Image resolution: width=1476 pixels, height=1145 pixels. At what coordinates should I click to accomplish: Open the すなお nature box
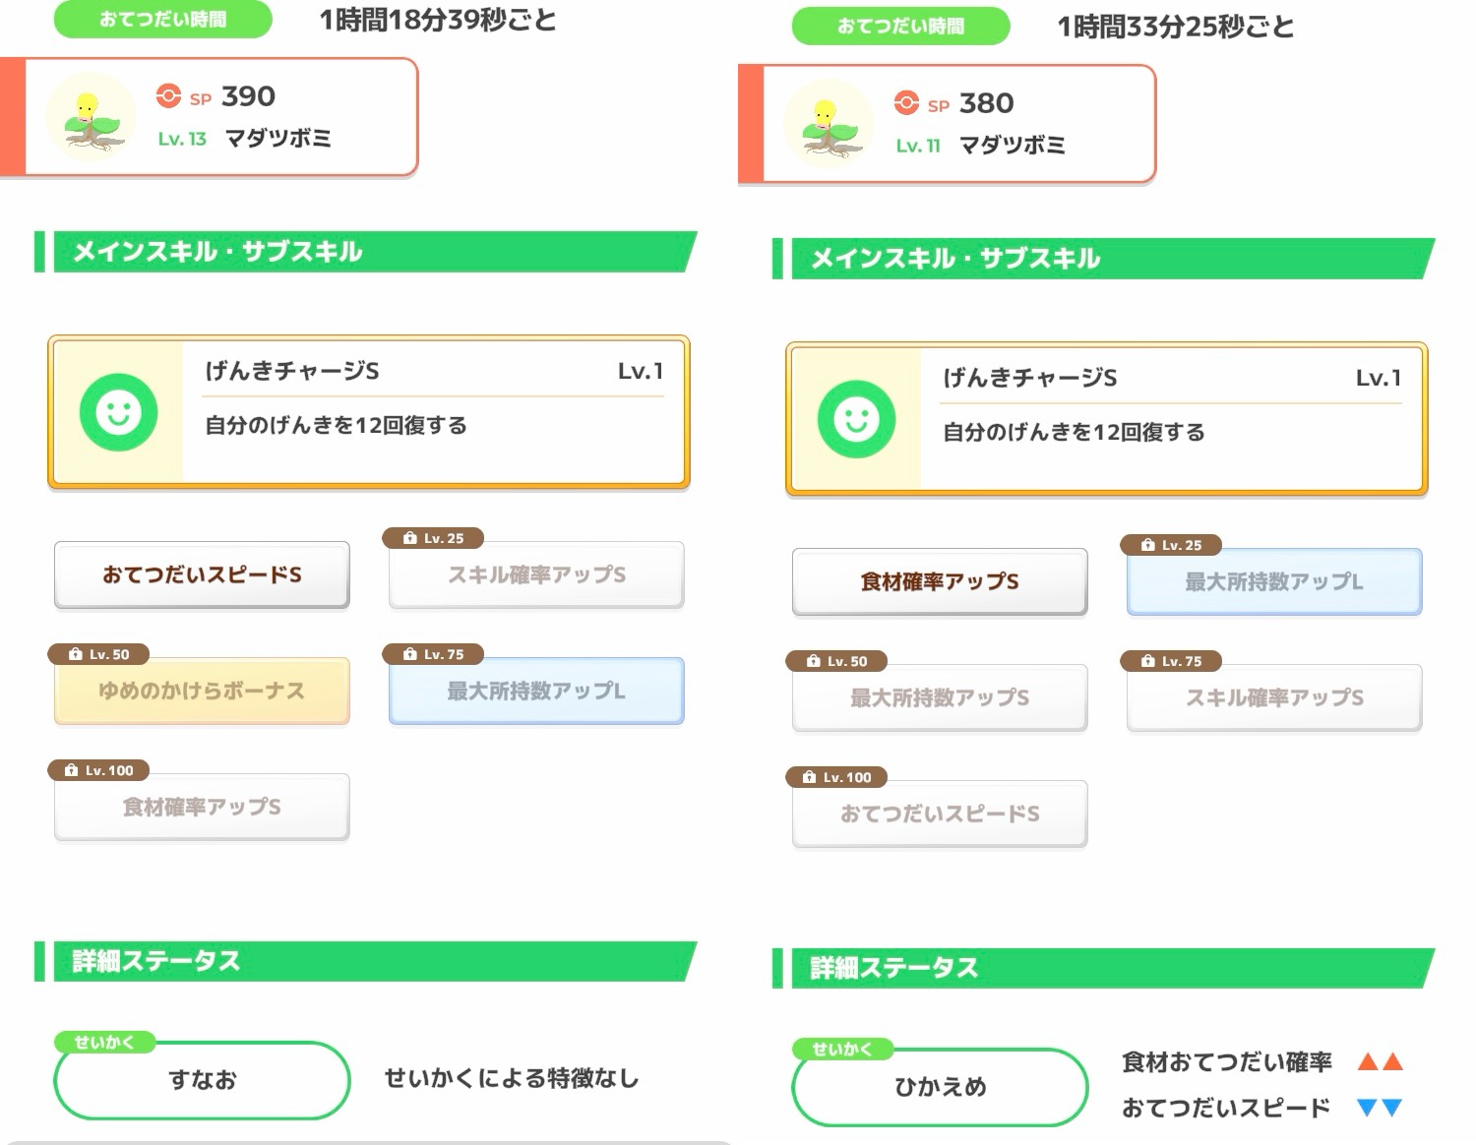pos(202,1080)
